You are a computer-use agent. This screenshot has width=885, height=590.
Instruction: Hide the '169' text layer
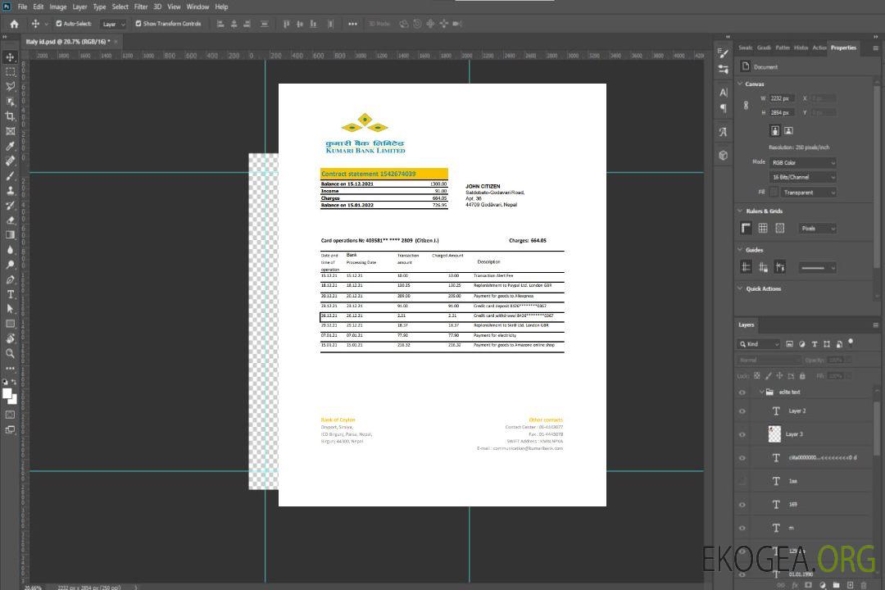click(x=742, y=505)
